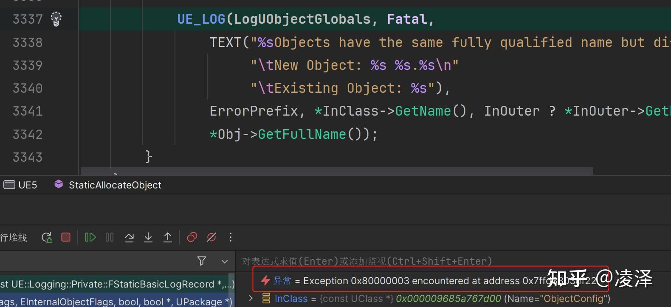Resume program execution
The width and height of the screenshot is (671, 307).
pos(90,237)
